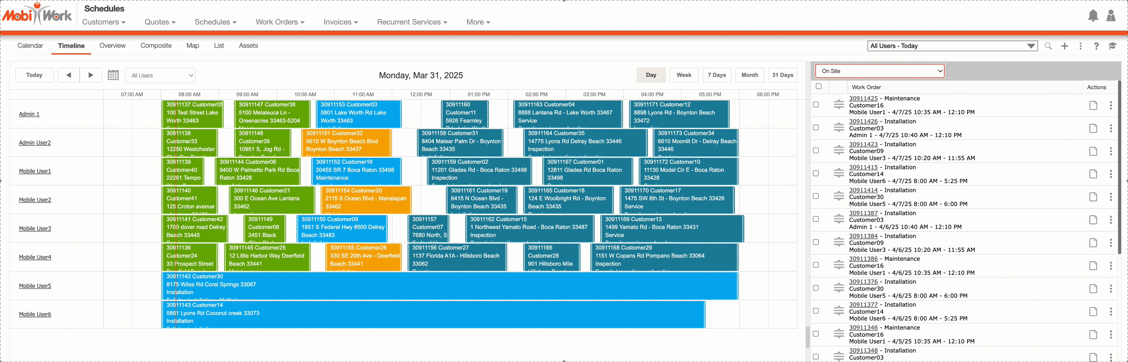
Task: Open the Work Orders menu
Action: click(280, 22)
